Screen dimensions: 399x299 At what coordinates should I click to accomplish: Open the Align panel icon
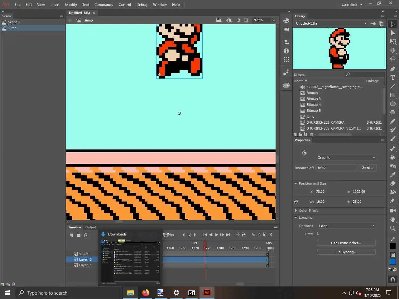point(286,42)
